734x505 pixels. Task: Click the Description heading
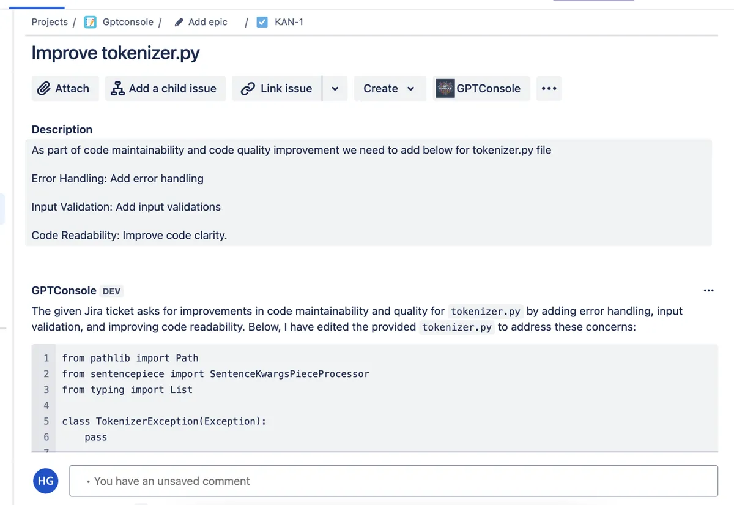pyautogui.click(x=62, y=130)
